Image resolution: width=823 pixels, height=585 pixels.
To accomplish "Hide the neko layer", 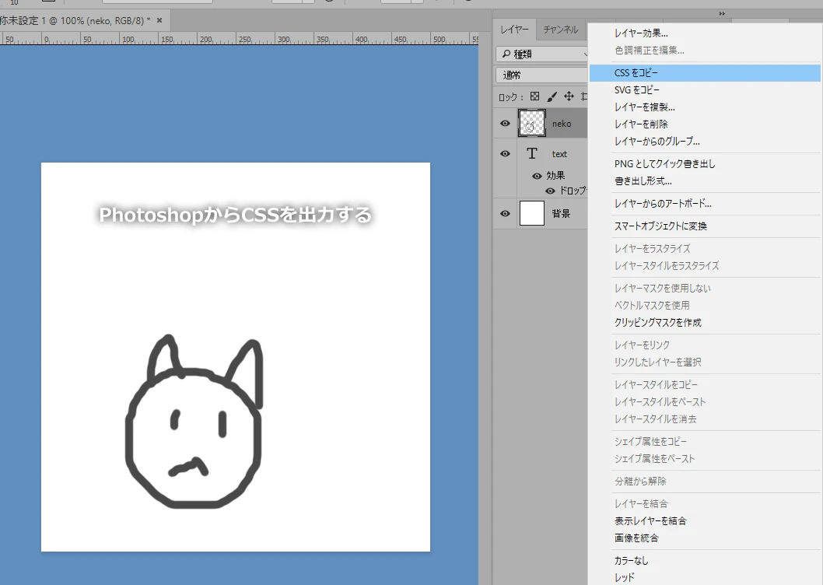I will 505,124.
